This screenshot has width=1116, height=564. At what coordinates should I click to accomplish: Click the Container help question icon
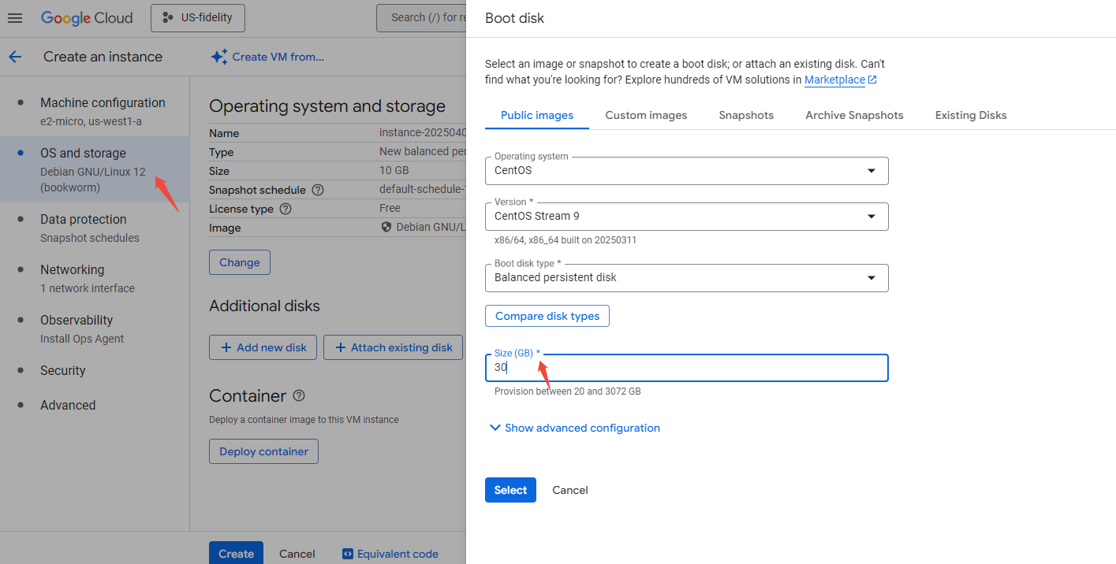(x=299, y=395)
